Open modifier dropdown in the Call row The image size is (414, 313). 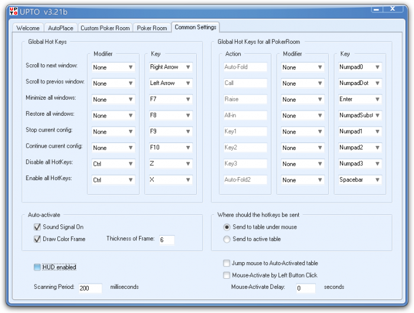click(303, 83)
